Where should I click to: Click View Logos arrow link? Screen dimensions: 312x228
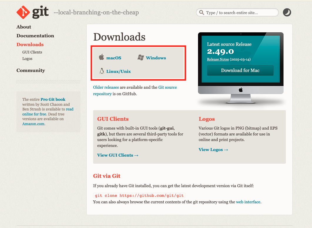pyautogui.click(x=213, y=150)
